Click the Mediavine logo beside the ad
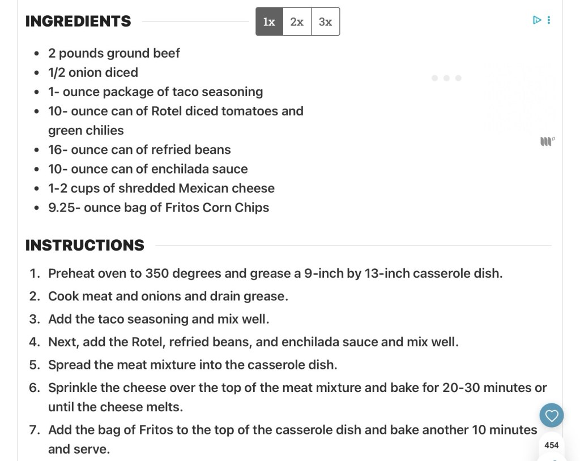580x461 pixels. coord(547,141)
